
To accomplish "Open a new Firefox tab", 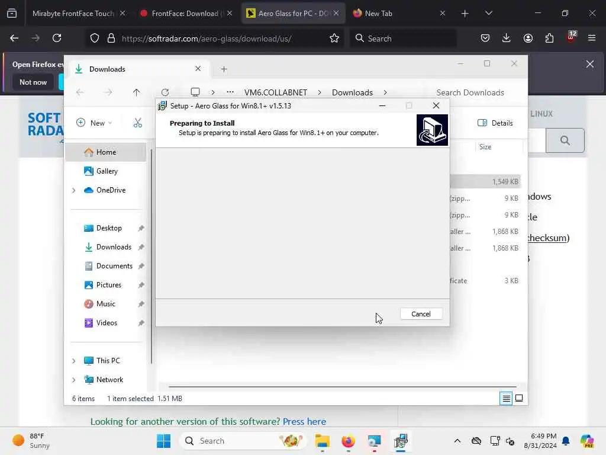I will [465, 13].
